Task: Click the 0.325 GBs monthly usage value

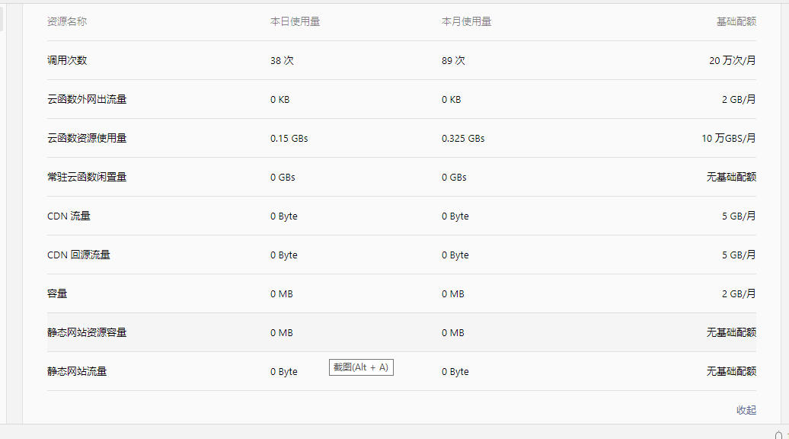Action: pyautogui.click(x=463, y=139)
